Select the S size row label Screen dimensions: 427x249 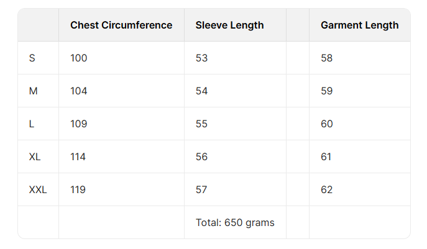(32, 58)
